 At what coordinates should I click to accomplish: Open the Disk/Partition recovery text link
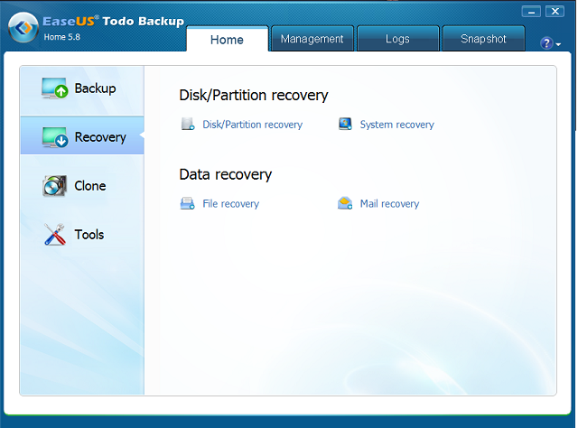click(252, 125)
